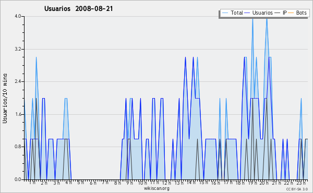This screenshot has height=193, width=313.
Task: Click the '18 h' x-axis tick label
Action: click(240, 183)
